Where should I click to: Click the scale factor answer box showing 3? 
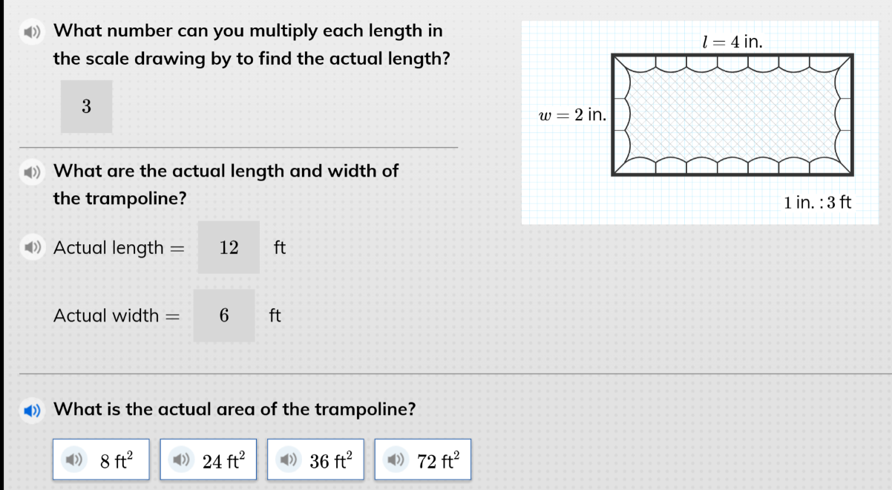coord(86,106)
